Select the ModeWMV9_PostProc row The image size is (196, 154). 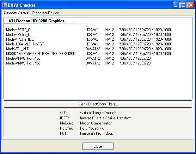tap(78, 63)
